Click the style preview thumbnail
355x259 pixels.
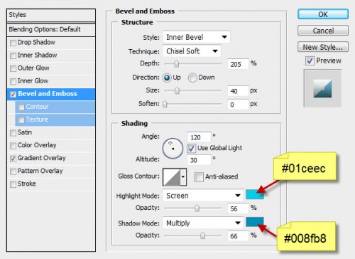pos(322,89)
